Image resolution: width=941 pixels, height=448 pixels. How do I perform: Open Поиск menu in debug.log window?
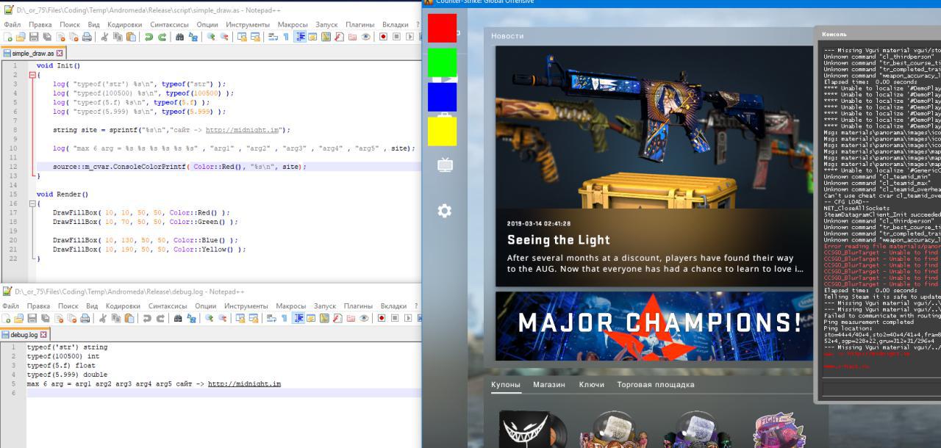pyautogui.click(x=68, y=306)
